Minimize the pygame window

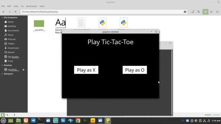pyautogui.click(x=151, y=32)
